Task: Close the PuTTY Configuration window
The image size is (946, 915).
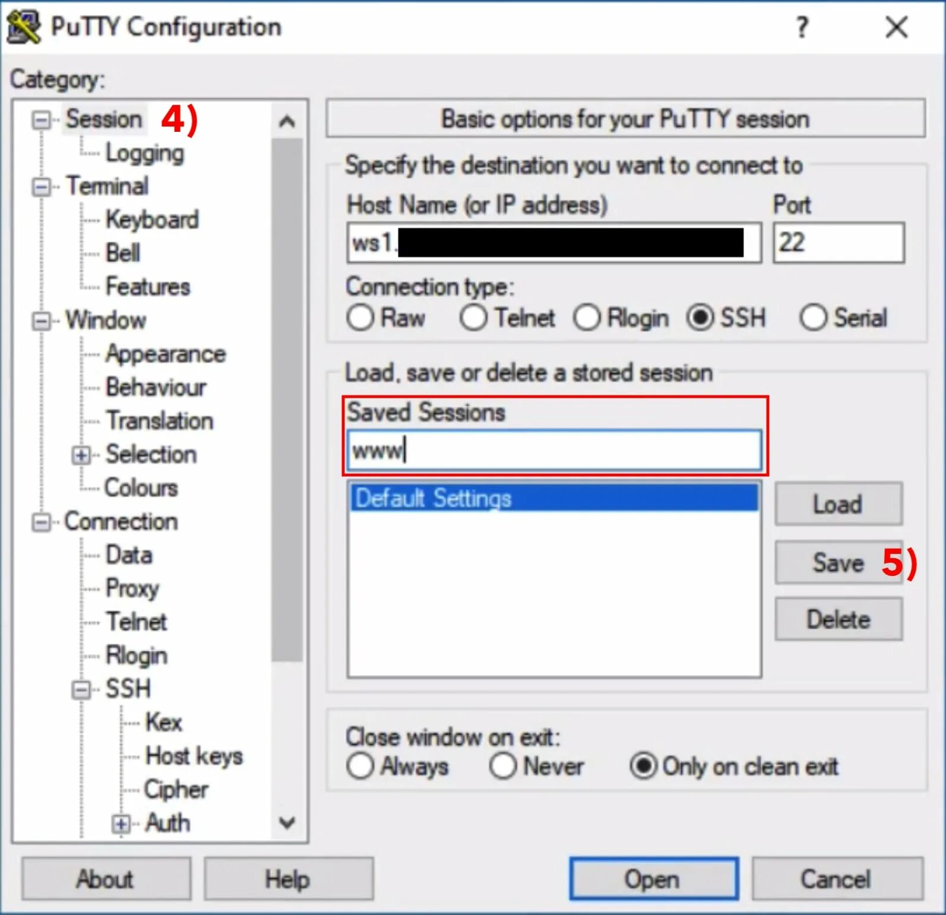Action: tap(896, 27)
